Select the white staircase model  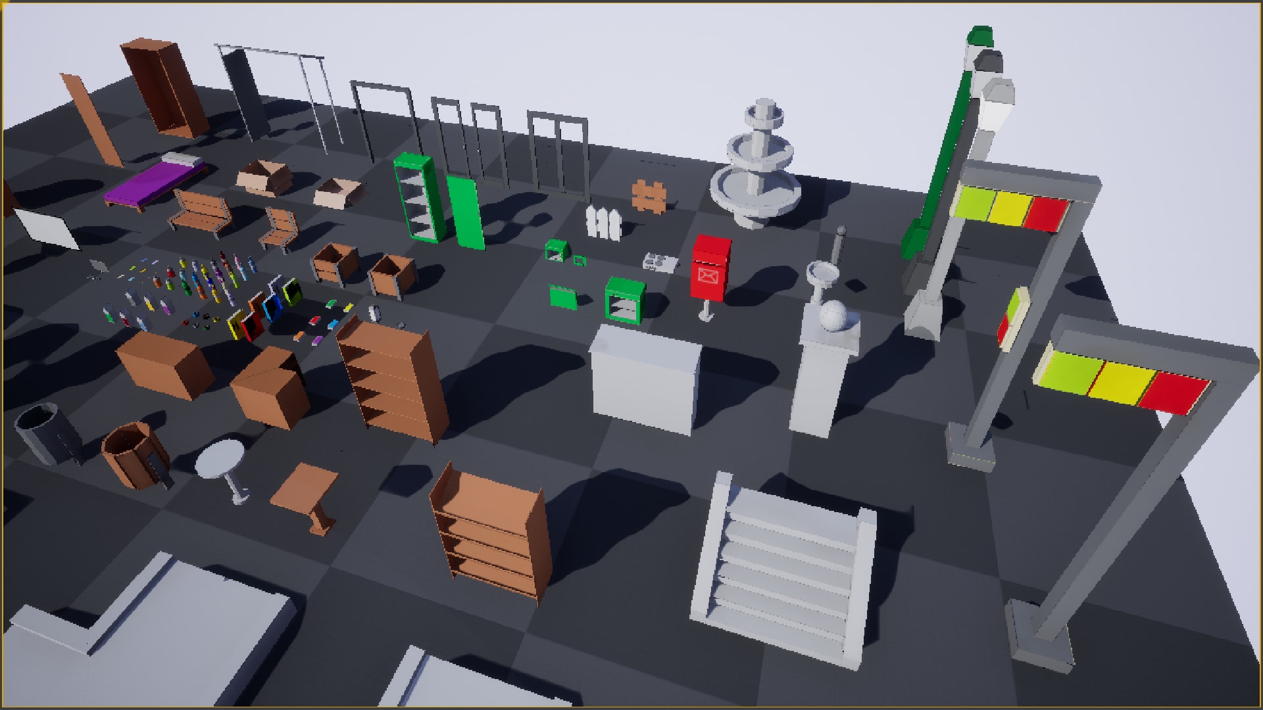[x=783, y=552]
